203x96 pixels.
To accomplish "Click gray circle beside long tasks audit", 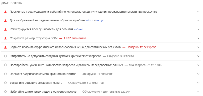I will (x=5, y=92).
